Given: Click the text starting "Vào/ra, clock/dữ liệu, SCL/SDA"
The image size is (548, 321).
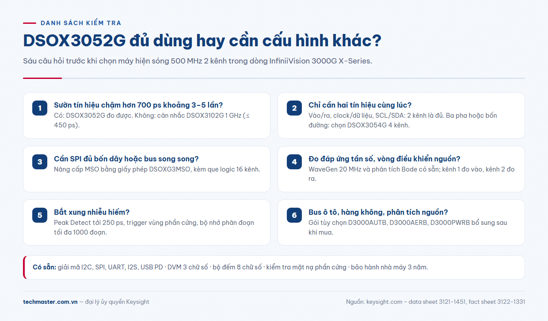Looking at the screenshot, I should pyautogui.click(x=403, y=120).
